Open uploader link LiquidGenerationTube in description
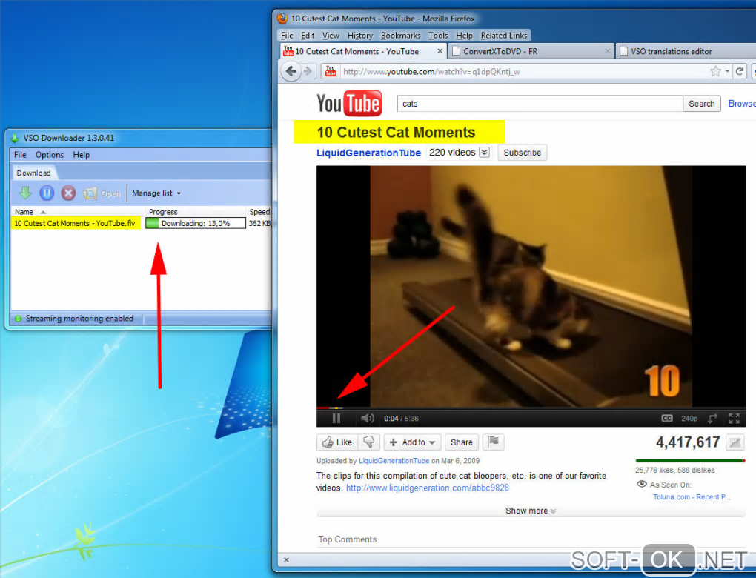The image size is (756, 578). point(394,461)
